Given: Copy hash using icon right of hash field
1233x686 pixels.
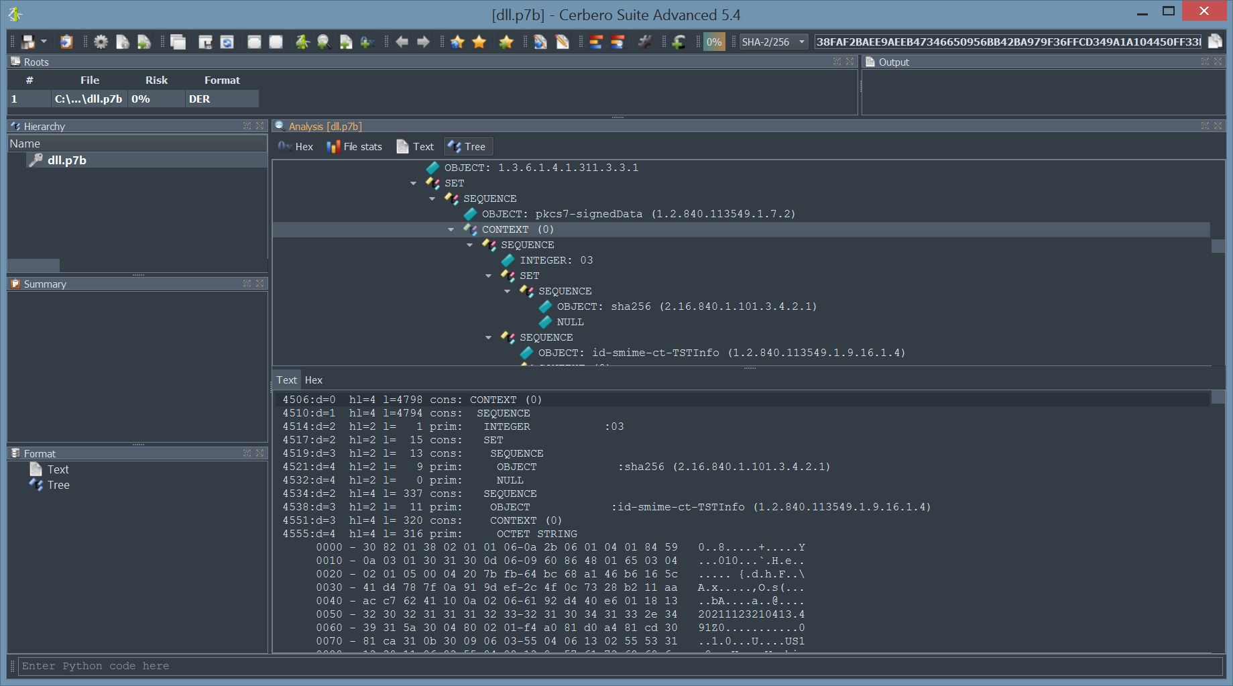Looking at the screenshot, I should point(1215,42).
